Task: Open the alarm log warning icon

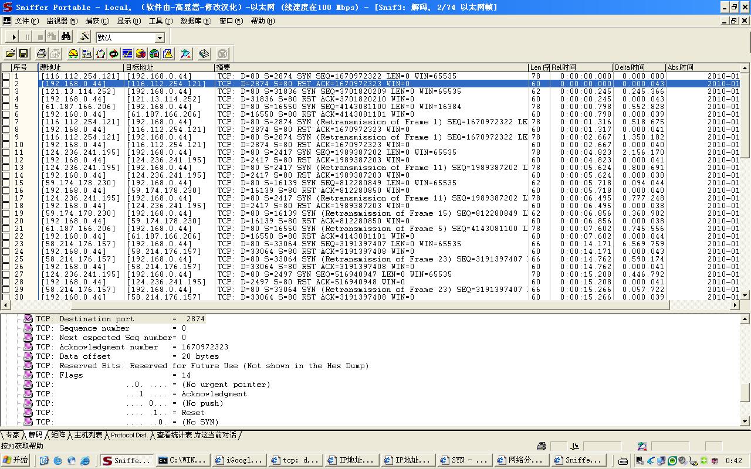Action: [x=168, y=54]
